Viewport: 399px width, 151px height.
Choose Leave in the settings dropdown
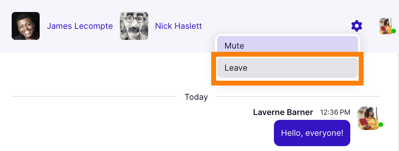[288, 68]
